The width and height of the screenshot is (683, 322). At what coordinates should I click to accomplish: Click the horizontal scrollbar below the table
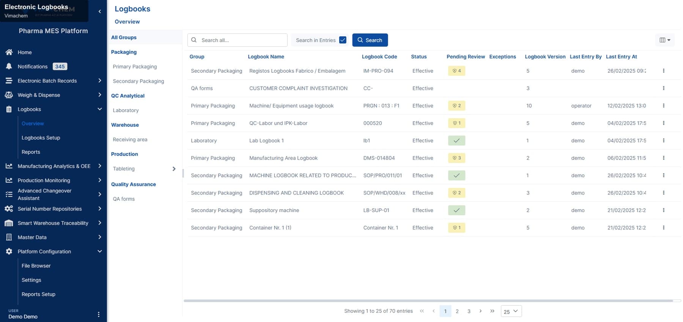(x=428, y=301)
